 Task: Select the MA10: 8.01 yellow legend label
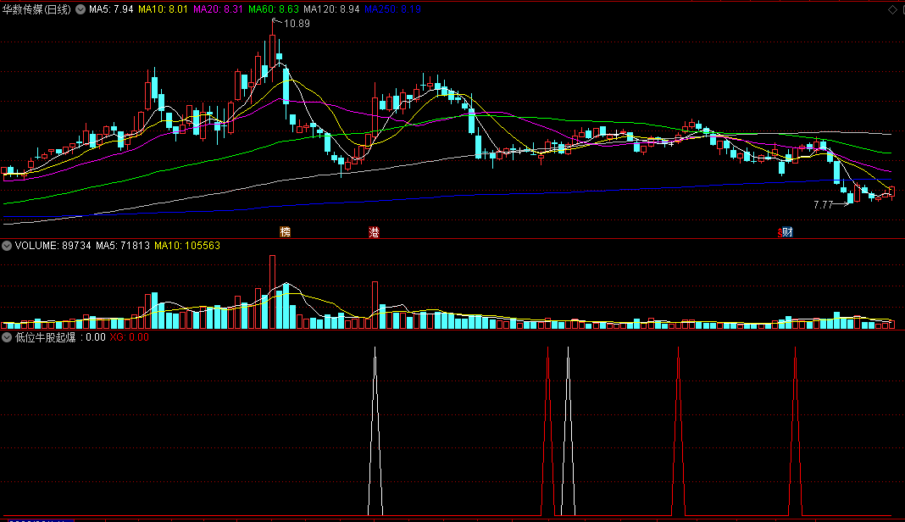pyautogui.click(x=163, y=9)
